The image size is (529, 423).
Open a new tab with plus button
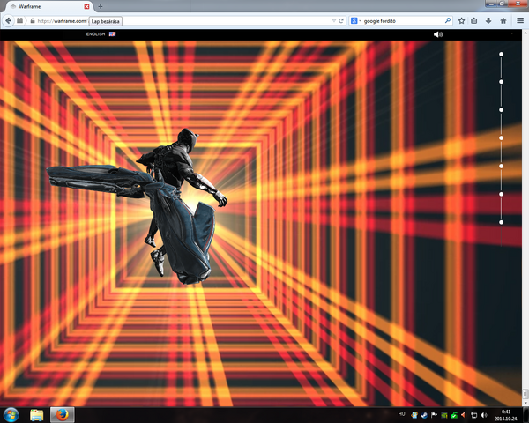101,6
